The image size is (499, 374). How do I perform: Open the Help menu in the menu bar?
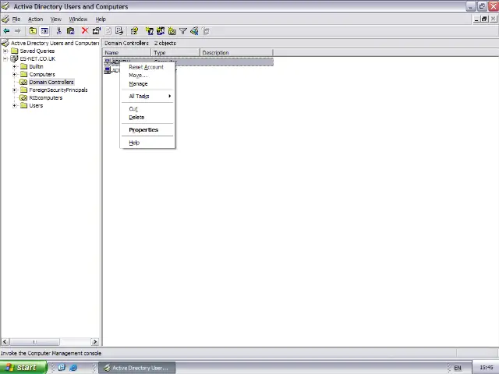(x=101, y=19)
